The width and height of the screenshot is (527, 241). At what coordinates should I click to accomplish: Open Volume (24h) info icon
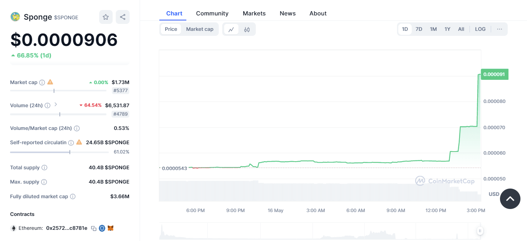(x=47, y=105)
